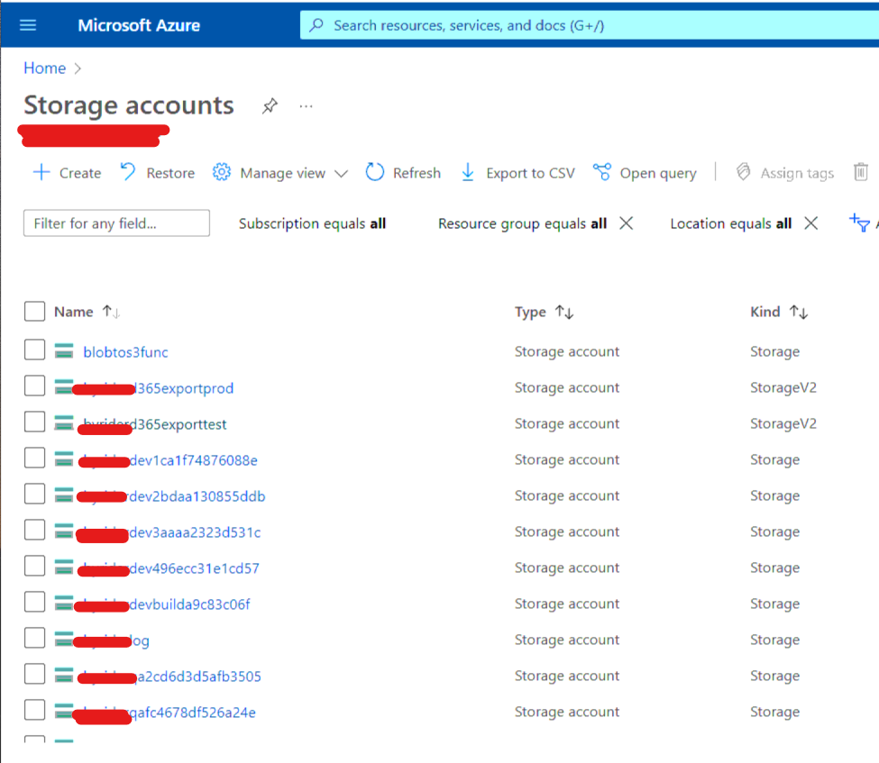This screenshot has height=763, width=879.
Task: Click the Open query command
Action: click(645, 173)
